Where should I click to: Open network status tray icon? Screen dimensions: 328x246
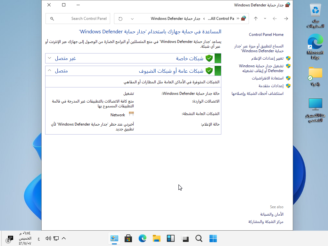[x=56, y=238]
